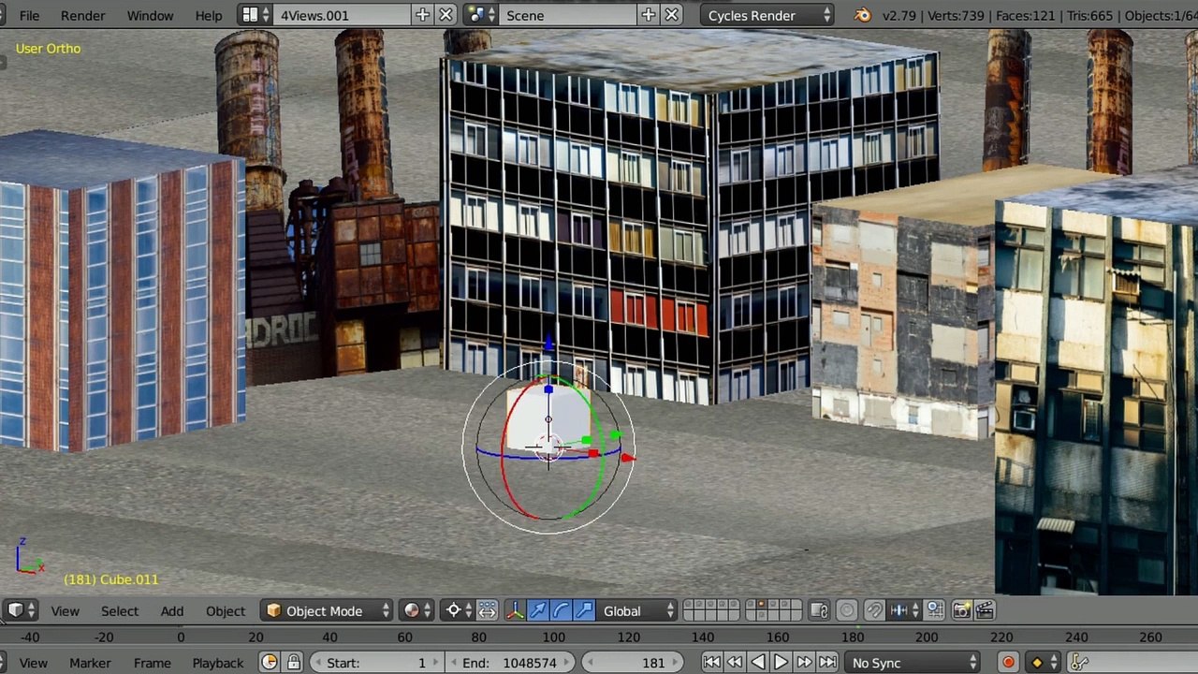The height and width of the screenshot is (674, 1198).
Task: Toggle the snap magnet icon
Action: (x=874, y=610)
